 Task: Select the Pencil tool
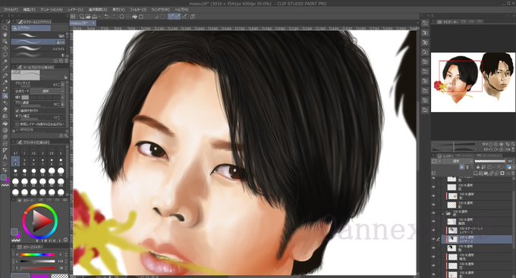point(5,82)
